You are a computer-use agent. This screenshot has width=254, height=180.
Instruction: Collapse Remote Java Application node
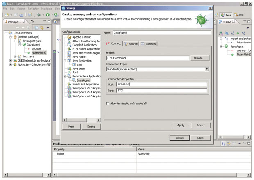coord(65,76)
